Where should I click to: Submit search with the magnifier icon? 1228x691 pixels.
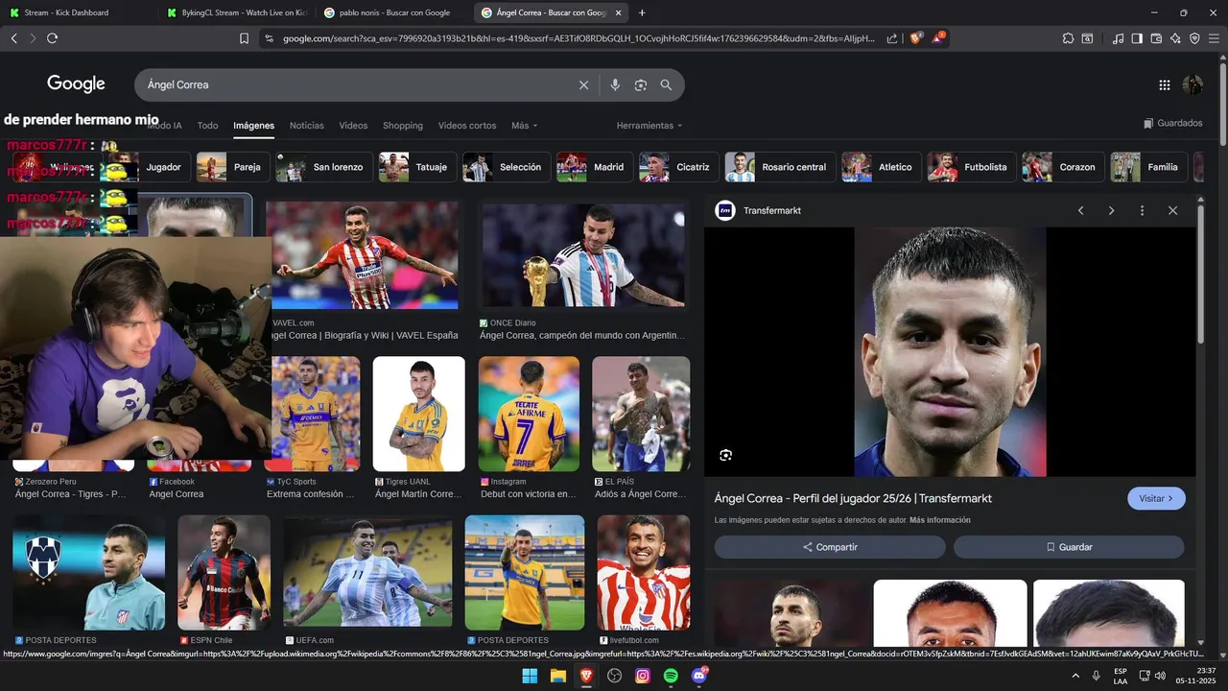pyautogui.click(x=666, y=84)
